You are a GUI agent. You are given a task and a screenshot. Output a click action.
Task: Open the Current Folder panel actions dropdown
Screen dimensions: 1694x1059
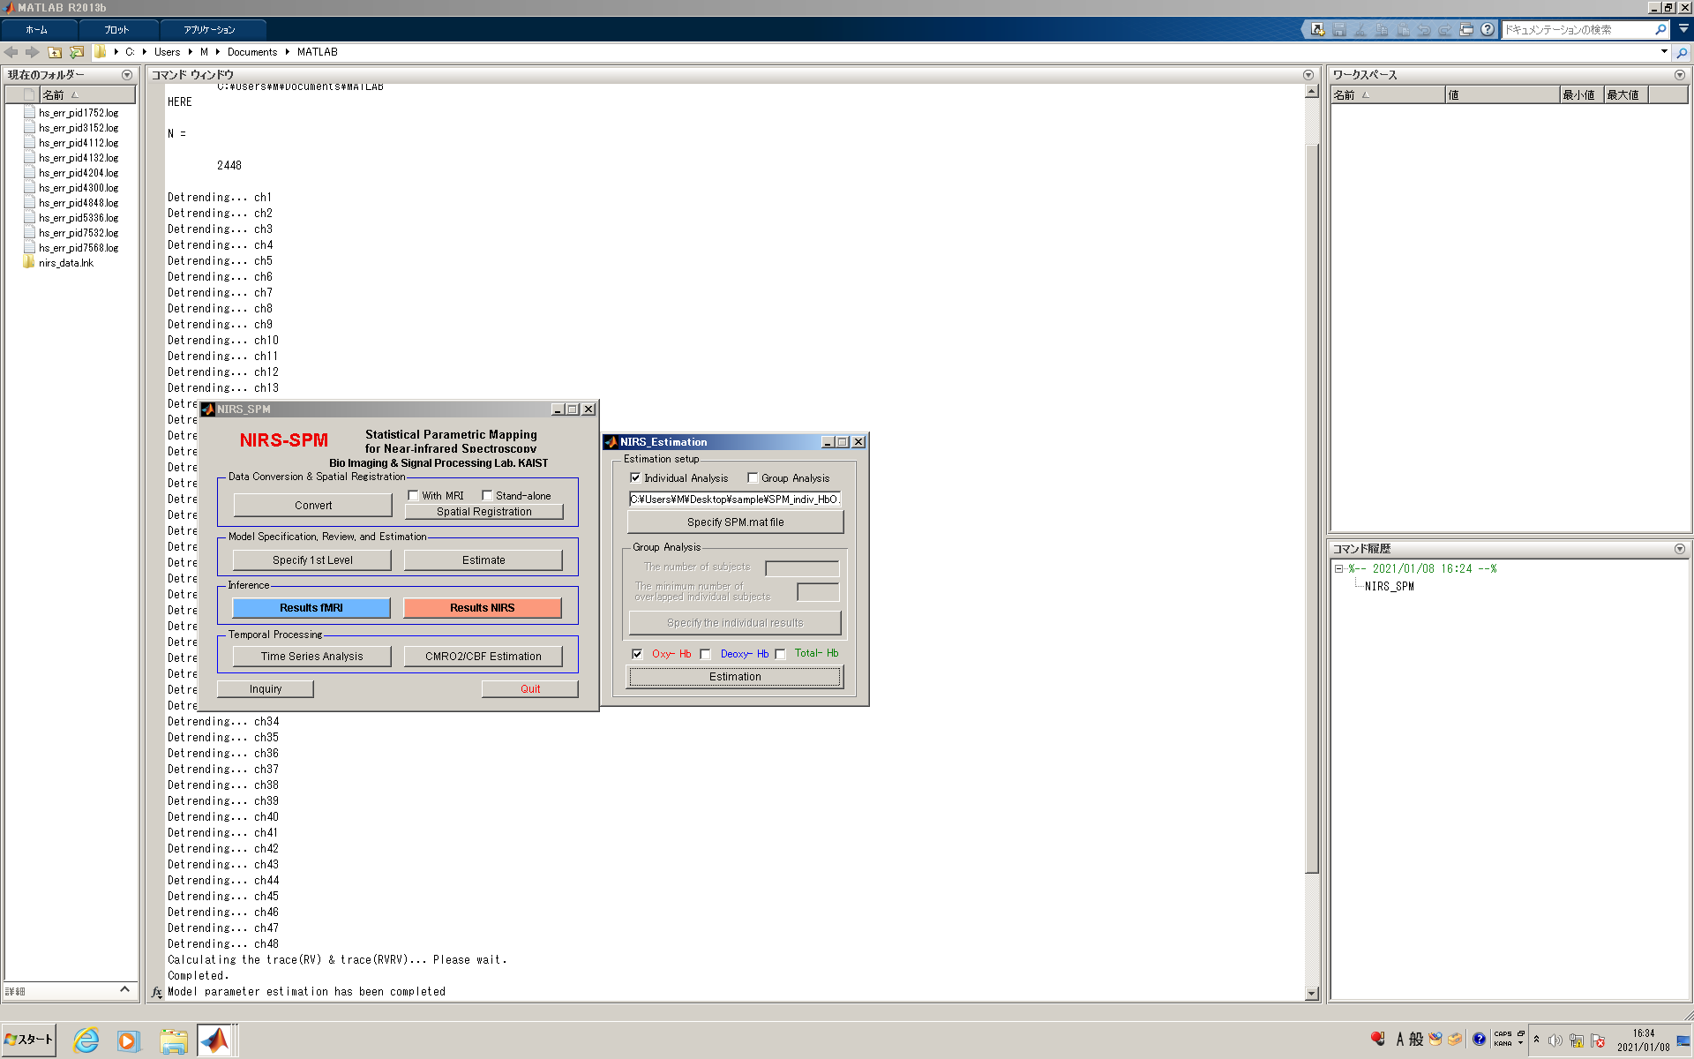[127, 75]
